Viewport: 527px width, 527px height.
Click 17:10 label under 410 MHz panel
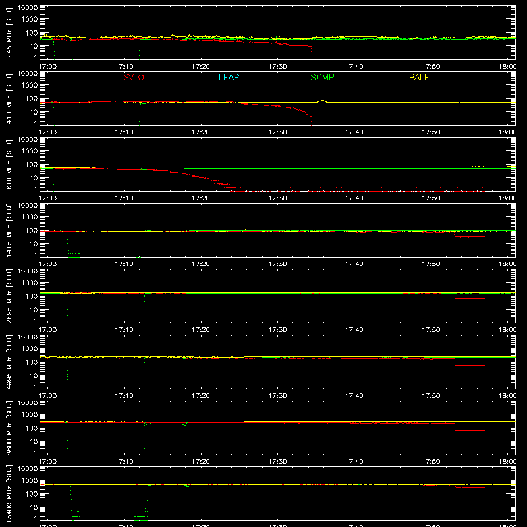124,132
